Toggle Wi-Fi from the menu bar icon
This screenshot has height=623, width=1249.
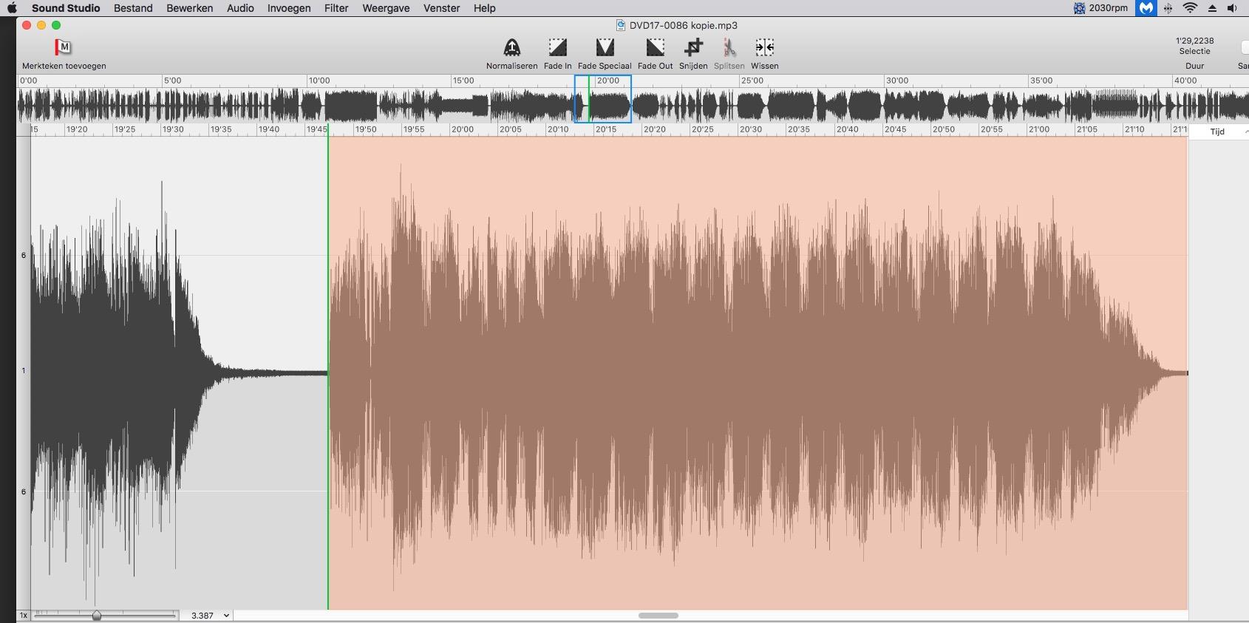click(1190, 8)
